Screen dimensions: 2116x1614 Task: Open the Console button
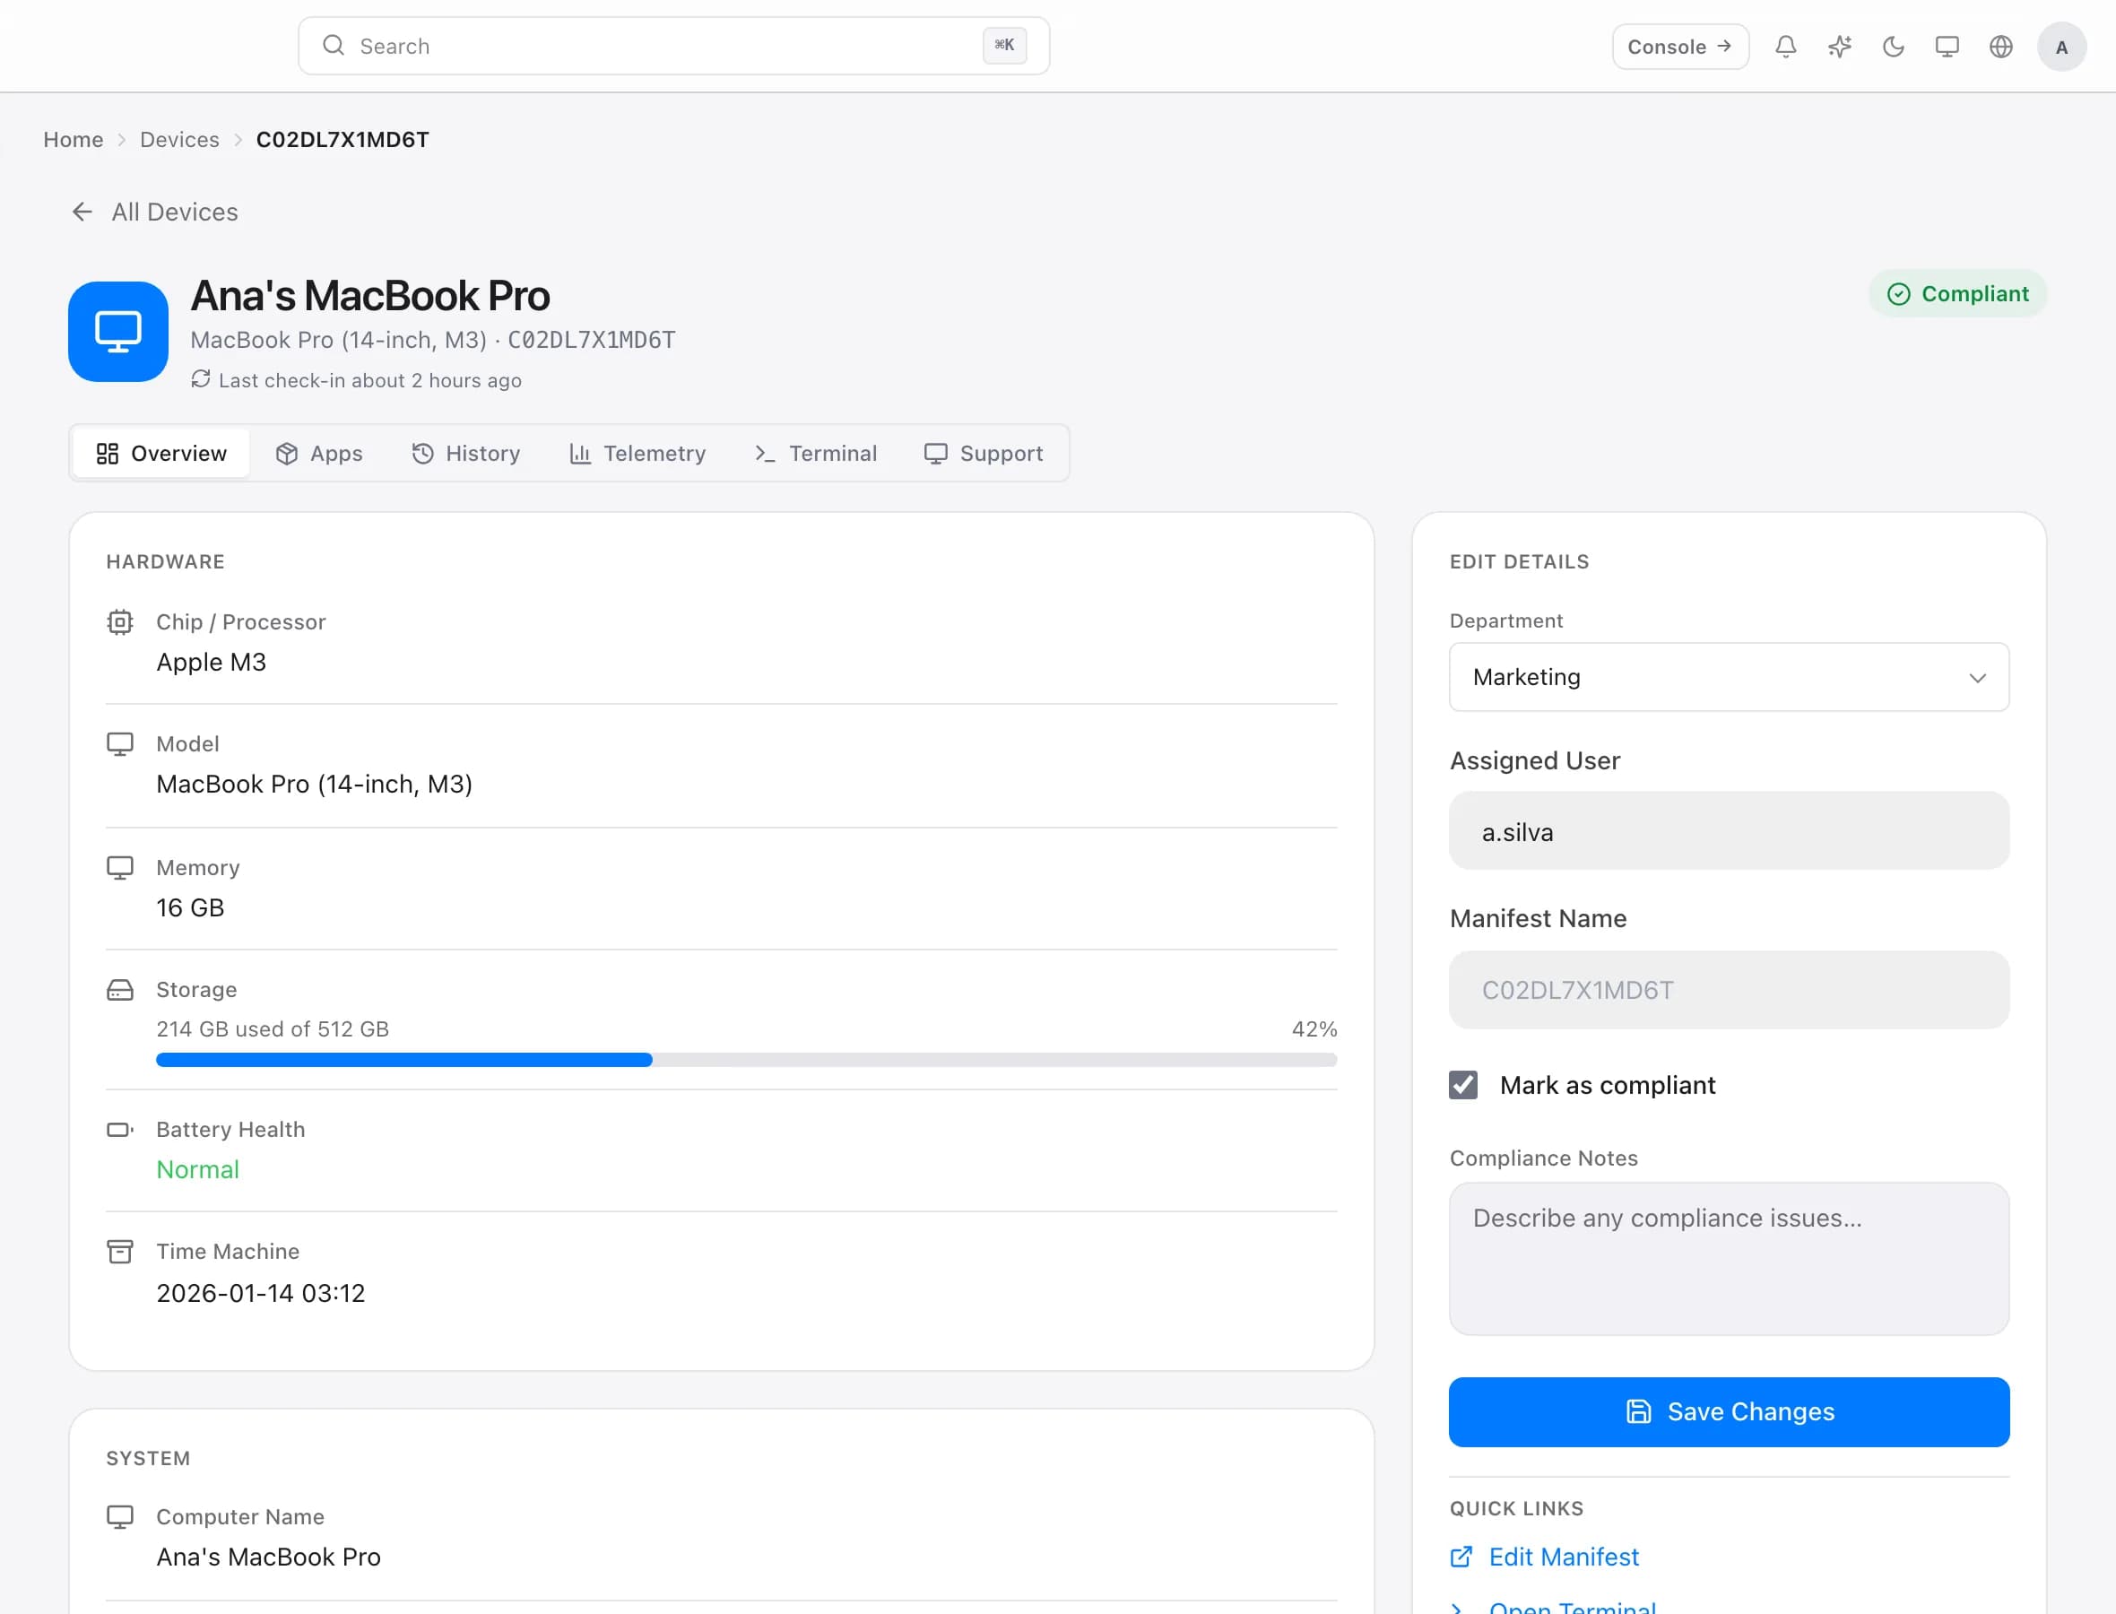tap(1680, 46)
